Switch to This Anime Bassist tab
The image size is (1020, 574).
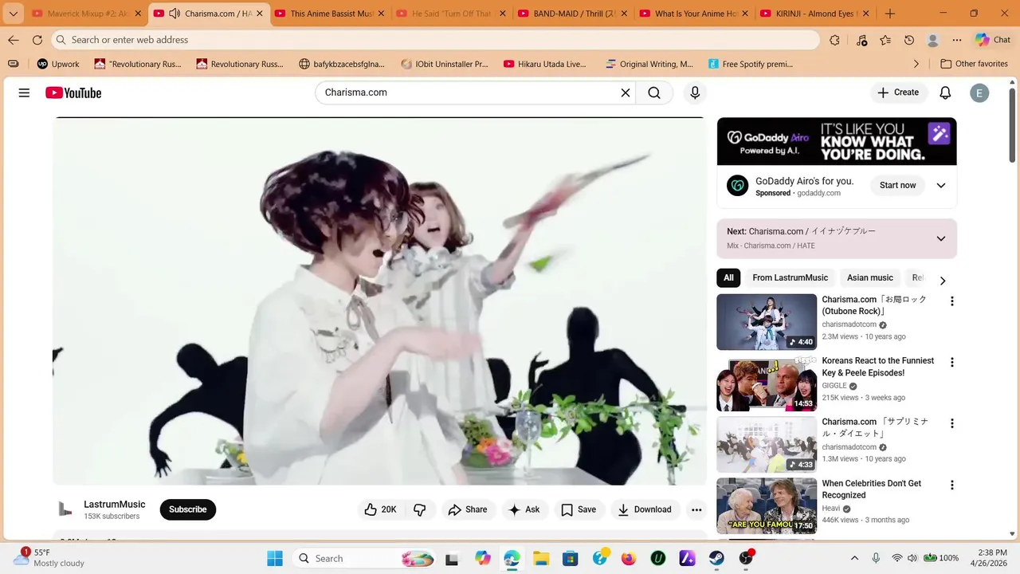328,14
